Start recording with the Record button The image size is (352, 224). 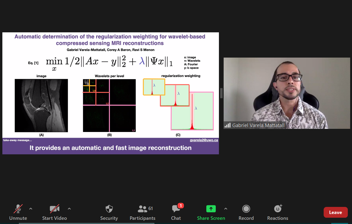pos(246,212)
